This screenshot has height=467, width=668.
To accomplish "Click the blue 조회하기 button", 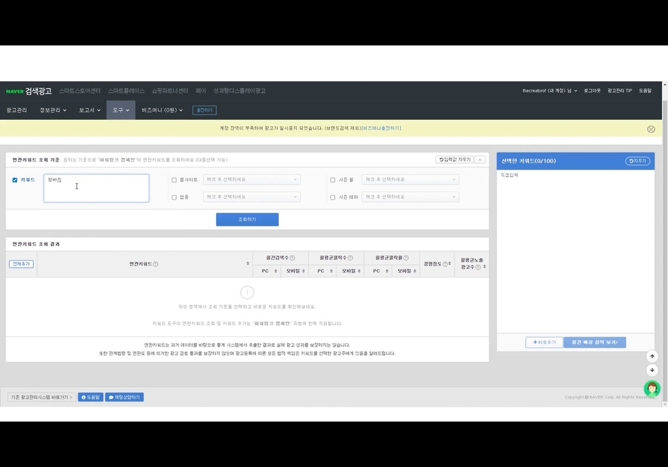I will pos(247,219).
